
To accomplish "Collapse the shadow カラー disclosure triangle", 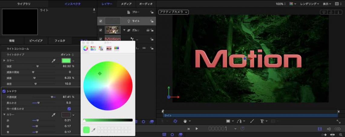I will tap(4, 115).
